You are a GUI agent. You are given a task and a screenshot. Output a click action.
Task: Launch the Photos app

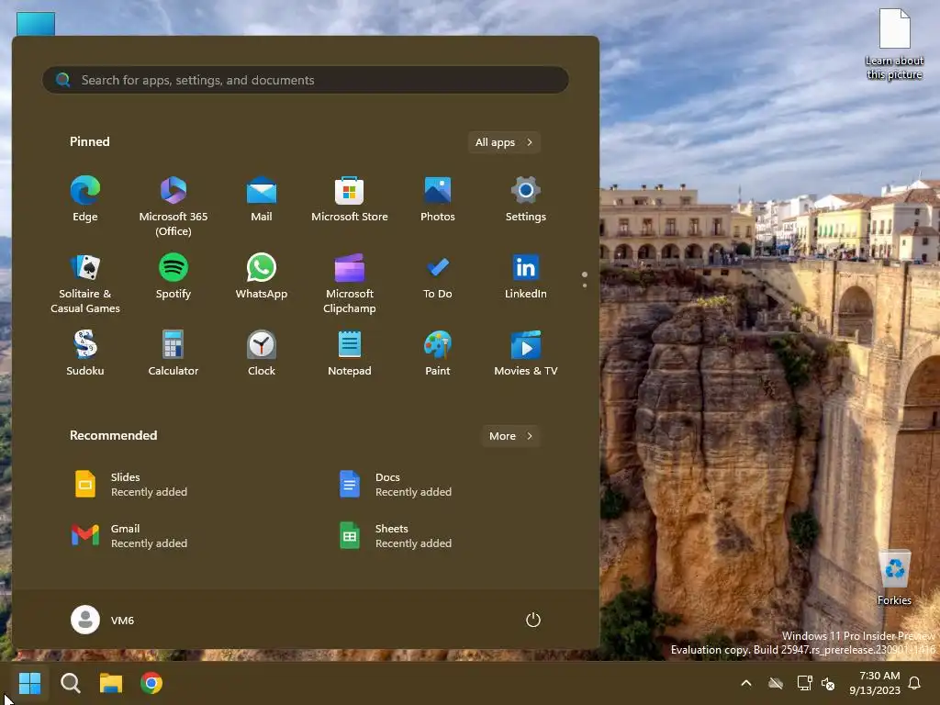click(x=438, y=199)
